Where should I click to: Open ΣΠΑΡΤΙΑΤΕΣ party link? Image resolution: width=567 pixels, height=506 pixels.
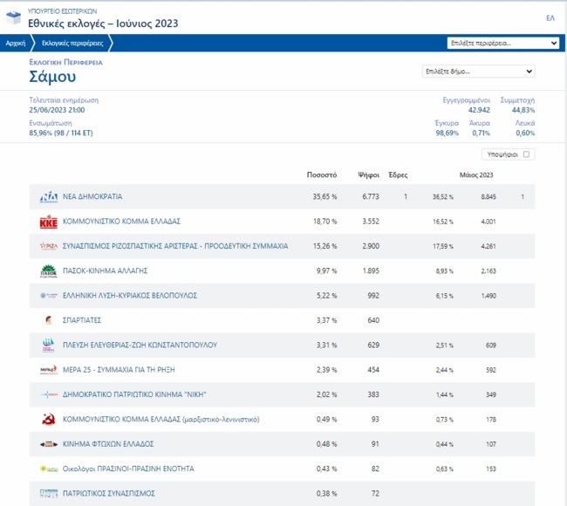[x=82, y=320]
